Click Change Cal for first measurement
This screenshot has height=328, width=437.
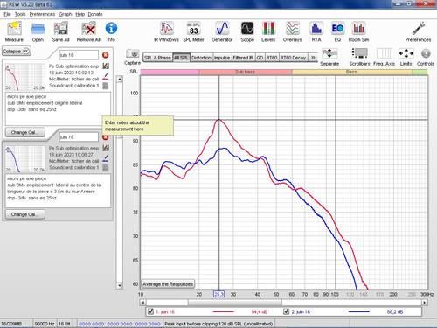25,132
